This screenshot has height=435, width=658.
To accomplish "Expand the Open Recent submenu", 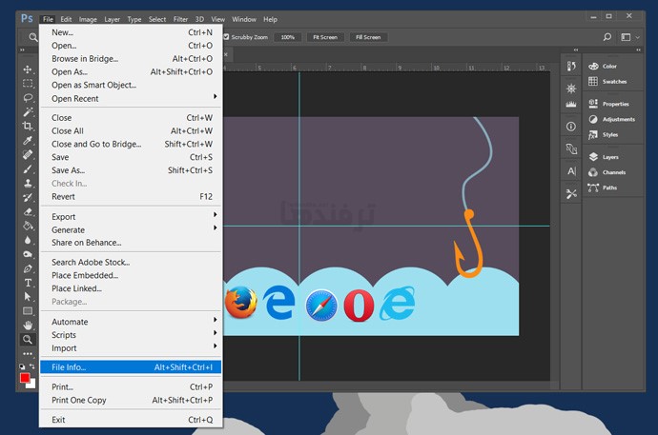I will [132, 98].
